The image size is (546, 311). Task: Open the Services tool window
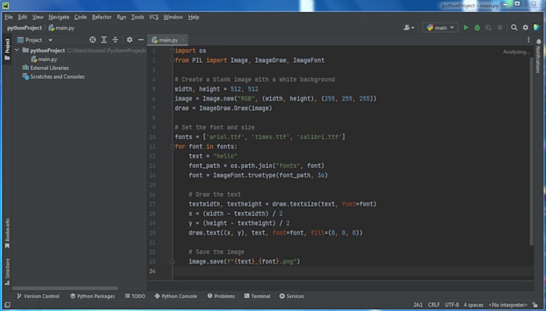[291, 297]
